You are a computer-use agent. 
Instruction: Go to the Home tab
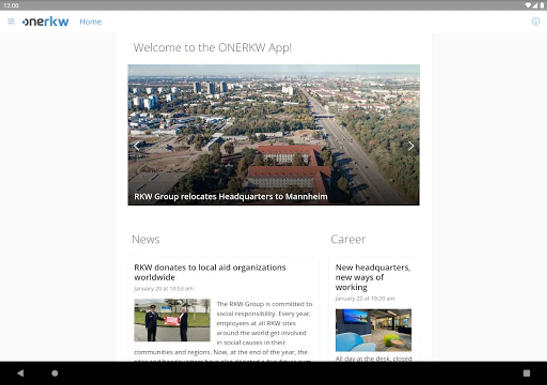(x=91, y=21)
